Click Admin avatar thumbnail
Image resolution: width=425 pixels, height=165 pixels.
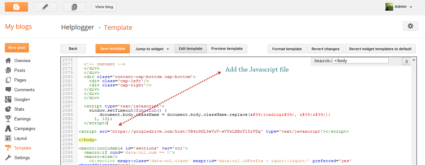389,7
